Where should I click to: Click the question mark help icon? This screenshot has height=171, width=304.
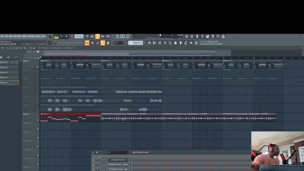(202, 37)
